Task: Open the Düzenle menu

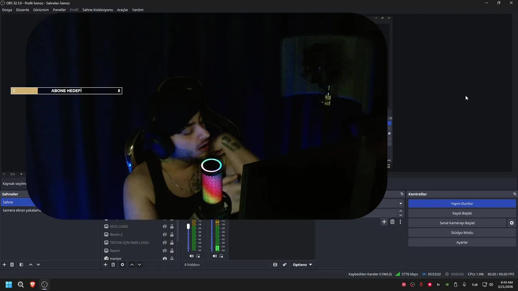Action: [x=23, y=10]
